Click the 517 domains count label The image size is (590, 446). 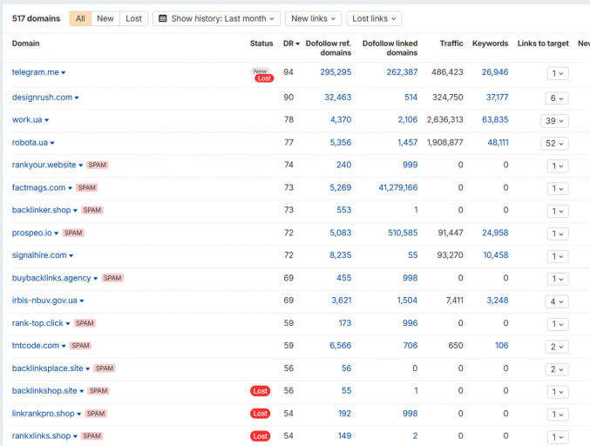pyautogui.click(x=36, y=18)
